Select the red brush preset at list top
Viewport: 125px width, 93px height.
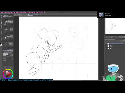point(8,18)
